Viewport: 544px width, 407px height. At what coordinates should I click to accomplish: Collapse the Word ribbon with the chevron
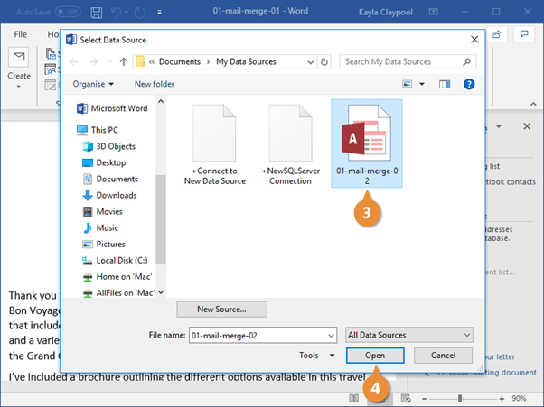[533, 104]
